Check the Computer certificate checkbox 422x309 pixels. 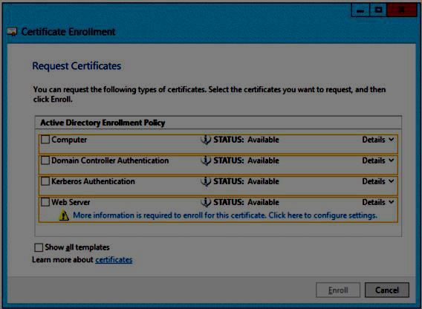tap(45, 140)
